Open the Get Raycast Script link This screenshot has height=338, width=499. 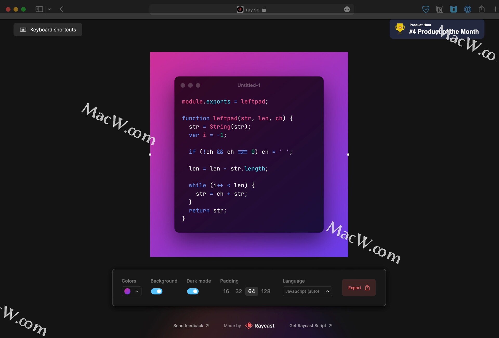pos(311,326)
